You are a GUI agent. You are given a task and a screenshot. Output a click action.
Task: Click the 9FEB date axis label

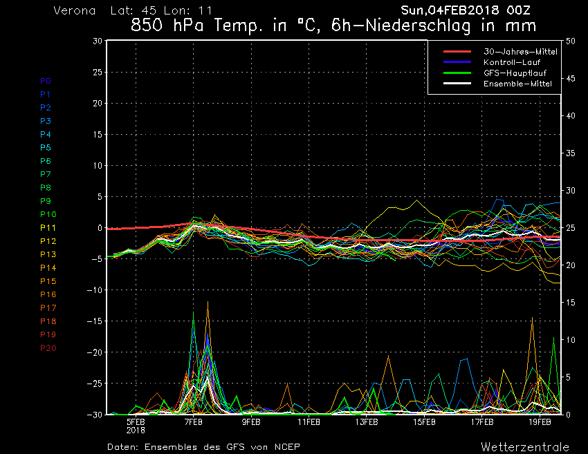(x=251, y=422)
